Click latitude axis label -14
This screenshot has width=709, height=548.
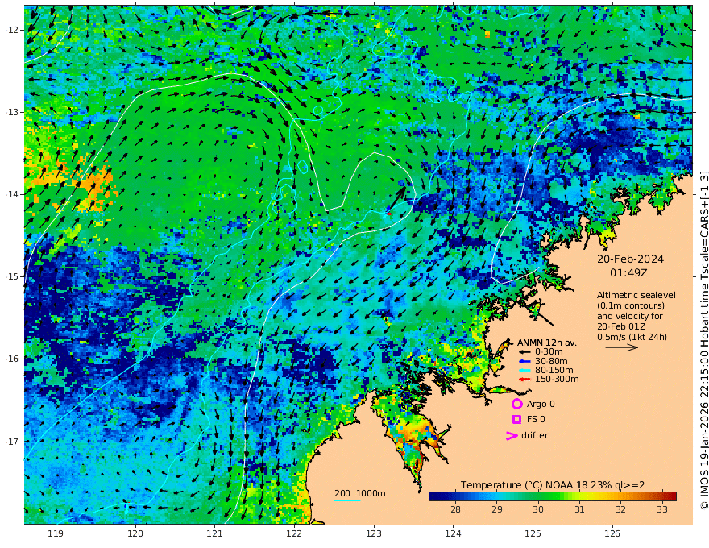(x=12, y=194)
